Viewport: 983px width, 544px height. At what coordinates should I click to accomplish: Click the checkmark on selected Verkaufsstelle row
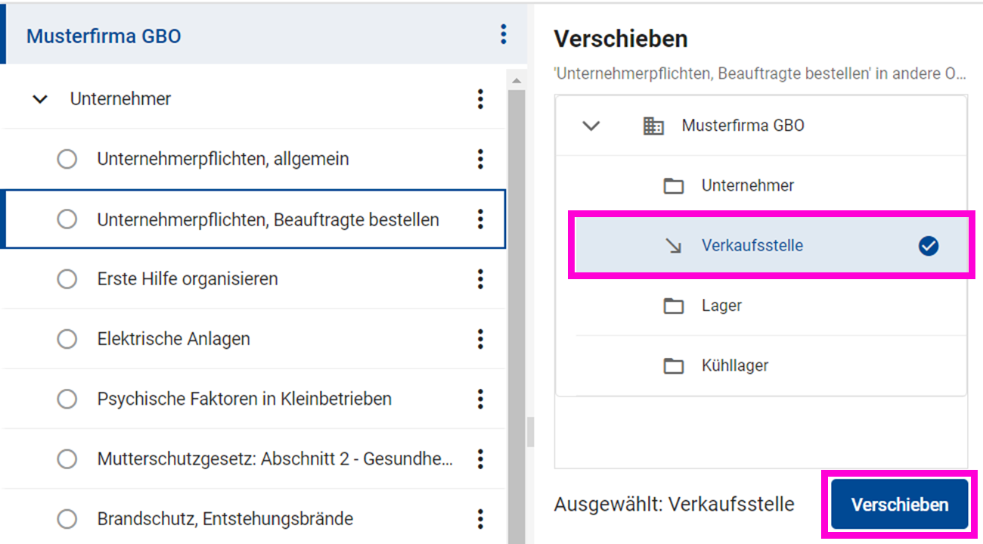(x=929, y=246)
